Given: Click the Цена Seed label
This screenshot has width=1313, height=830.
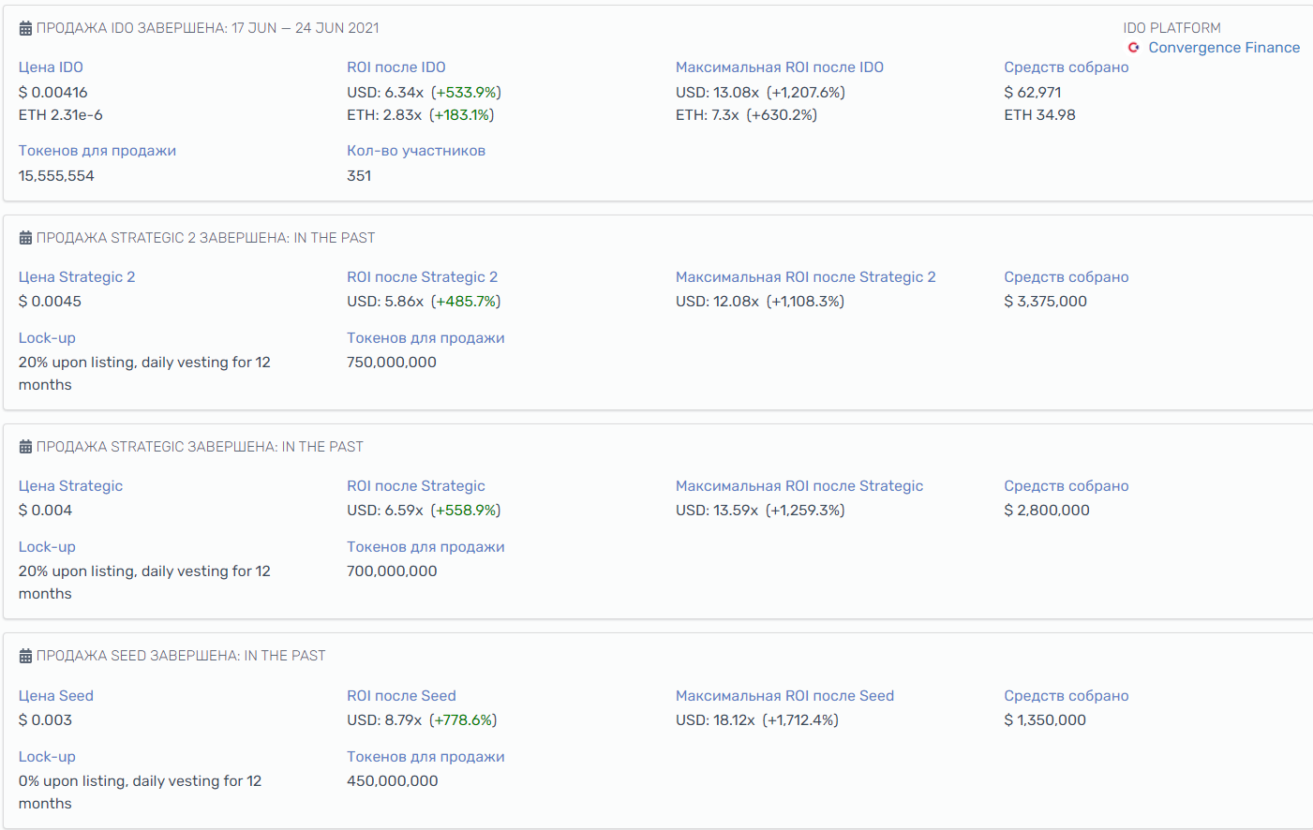Looking at the screenshot, I should tap(56, 696).
